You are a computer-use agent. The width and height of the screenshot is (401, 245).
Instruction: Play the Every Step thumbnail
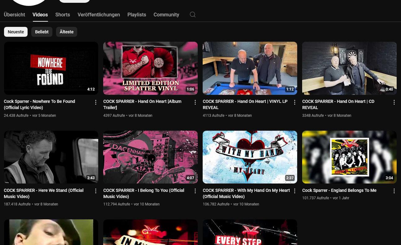pyautogui.click(x=250, y=232)
